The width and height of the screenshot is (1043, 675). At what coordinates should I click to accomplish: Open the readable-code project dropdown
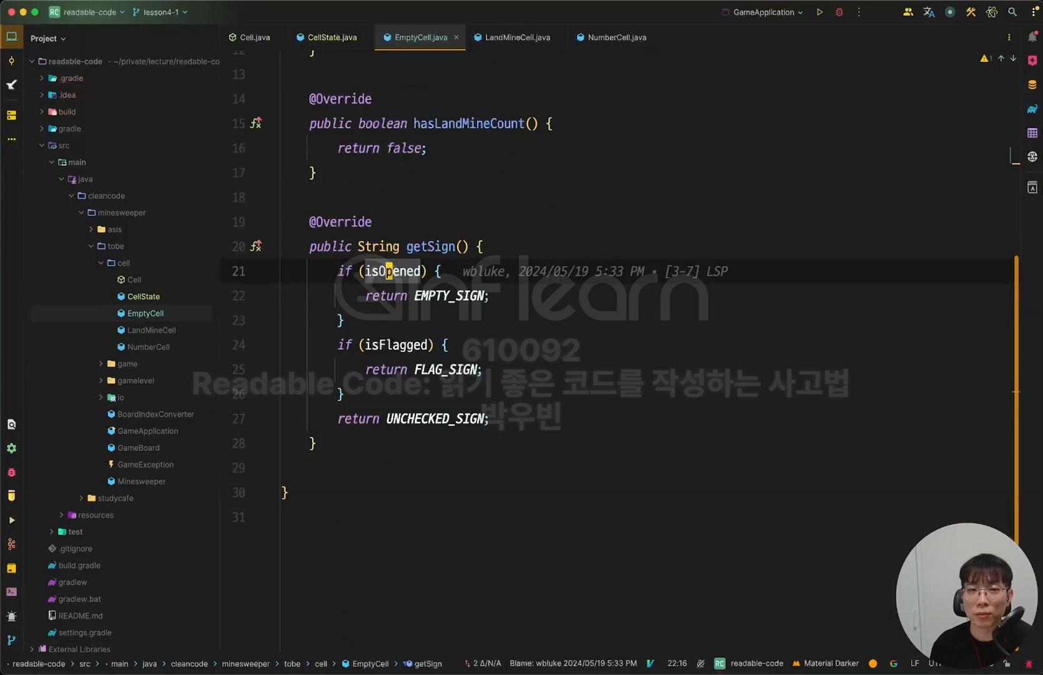pos(87,12)
